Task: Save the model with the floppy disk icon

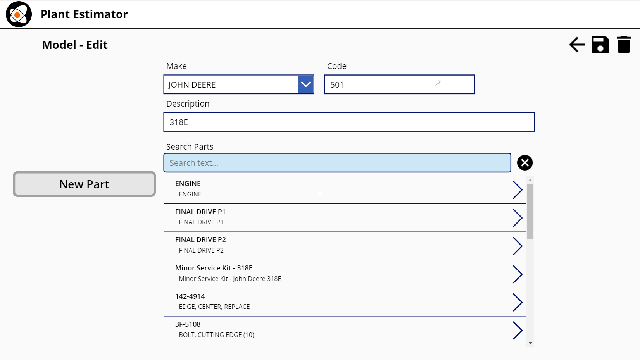Action: coord(600,45)
